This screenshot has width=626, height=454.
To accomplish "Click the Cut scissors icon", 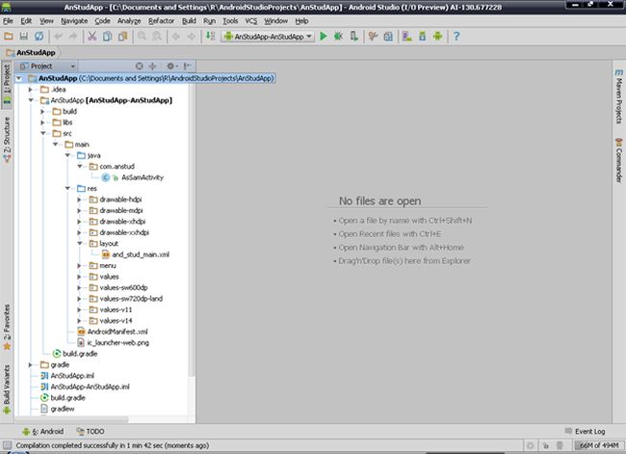I will [92, 37].
